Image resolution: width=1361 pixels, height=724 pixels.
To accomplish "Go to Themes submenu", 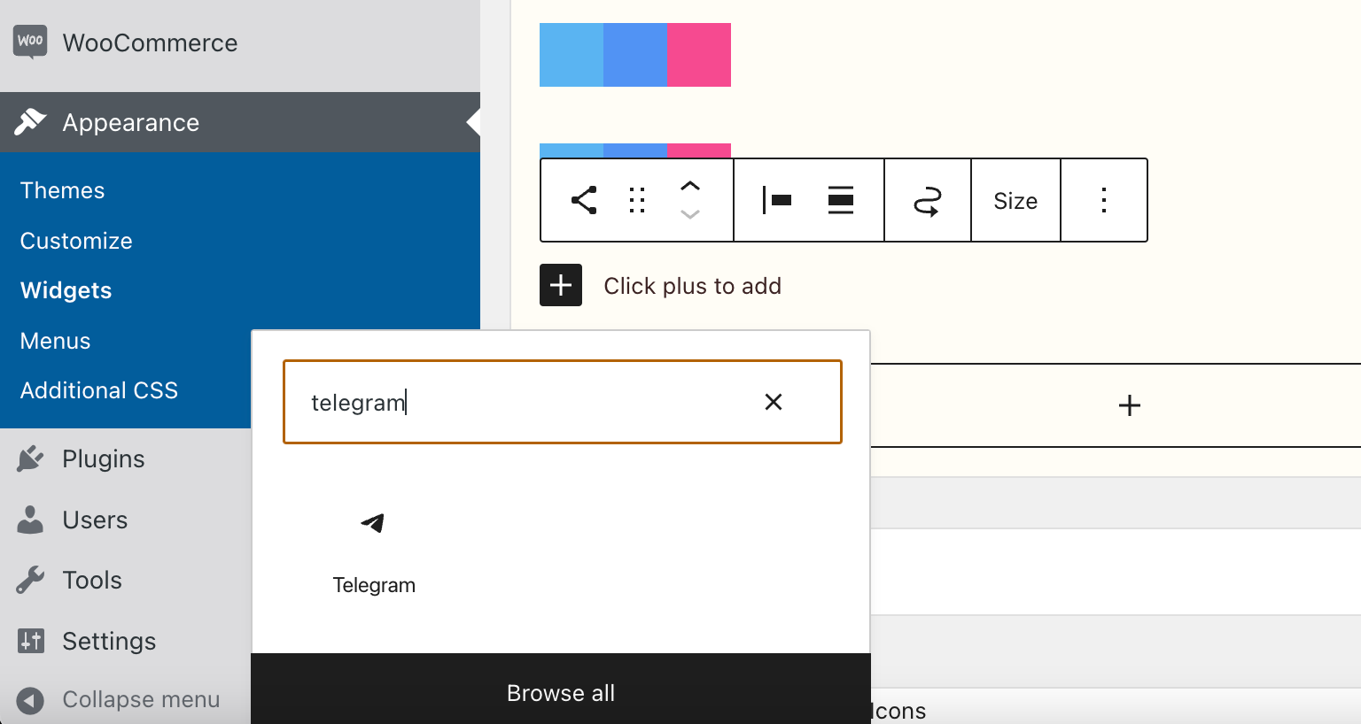I will pyautogui.click(x=62, y=190).
